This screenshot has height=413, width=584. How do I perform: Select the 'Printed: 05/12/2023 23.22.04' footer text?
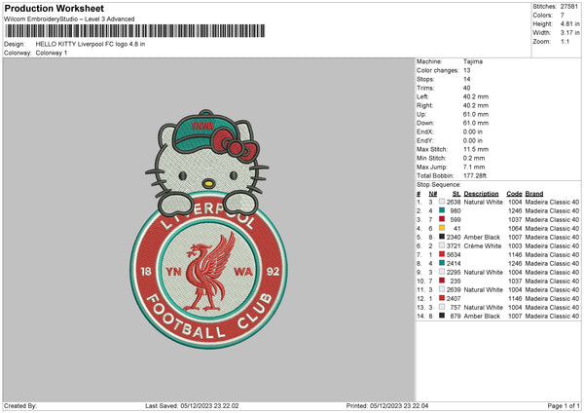(x=387, y=405)
